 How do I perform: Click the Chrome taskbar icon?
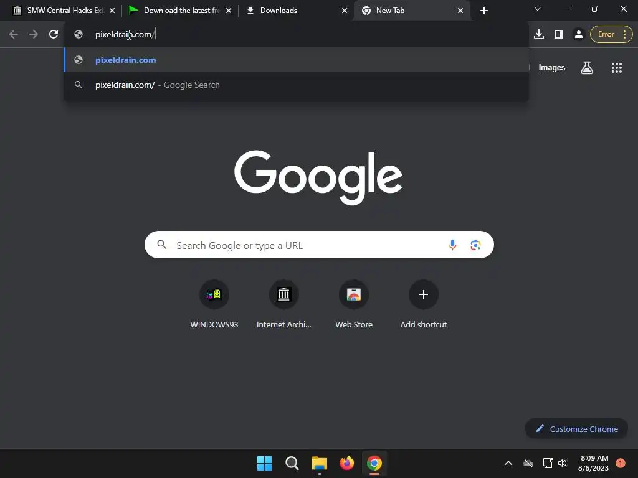tap(374, 463)
